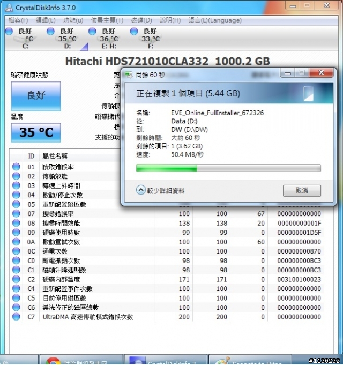Click the status orb for 03 轉速上昇時間

click(16, 185)
